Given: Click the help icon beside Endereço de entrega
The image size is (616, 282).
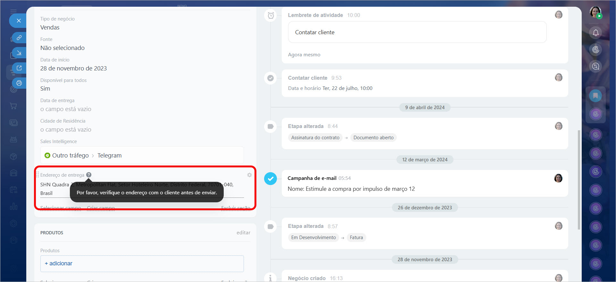Looking at the screenshot, I should pyautogui.click(x=89, y=175).
